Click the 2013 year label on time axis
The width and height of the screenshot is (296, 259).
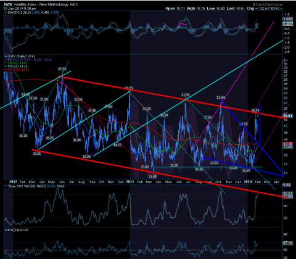pyautogui.click(x=130, y=182)
